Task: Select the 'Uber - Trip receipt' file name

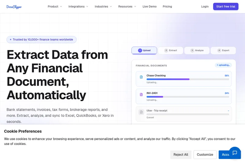Action: (x=157, y=110)
